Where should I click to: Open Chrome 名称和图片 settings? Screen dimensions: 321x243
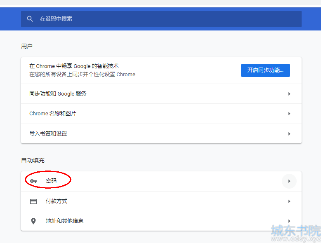(x=161, y=114)
